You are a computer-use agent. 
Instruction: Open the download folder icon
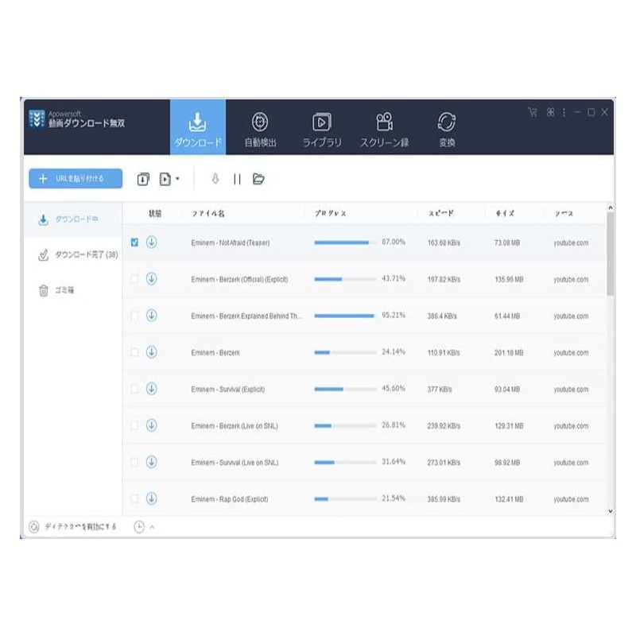258,180
